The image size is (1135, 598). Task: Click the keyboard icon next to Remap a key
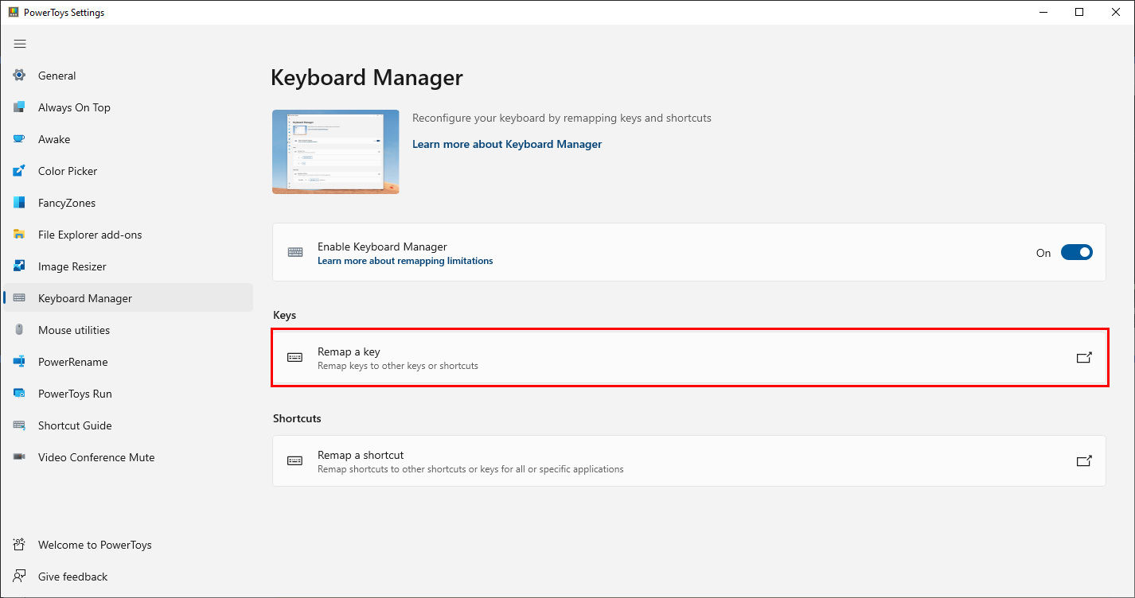point(294,357)
